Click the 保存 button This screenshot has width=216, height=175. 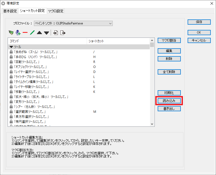199,22
